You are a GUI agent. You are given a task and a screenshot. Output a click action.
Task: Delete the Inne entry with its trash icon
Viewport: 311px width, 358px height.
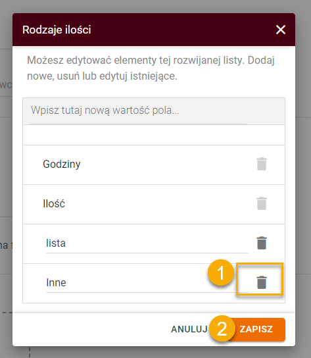(x=262, y=282)
